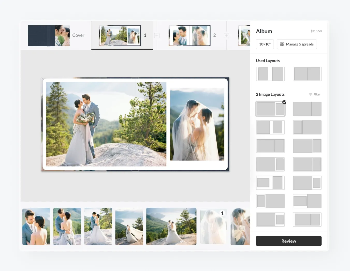The height and width of the screenshot is (271, 350).
Task: Select the full-bleed split spread layout
Action: (307, 109)
